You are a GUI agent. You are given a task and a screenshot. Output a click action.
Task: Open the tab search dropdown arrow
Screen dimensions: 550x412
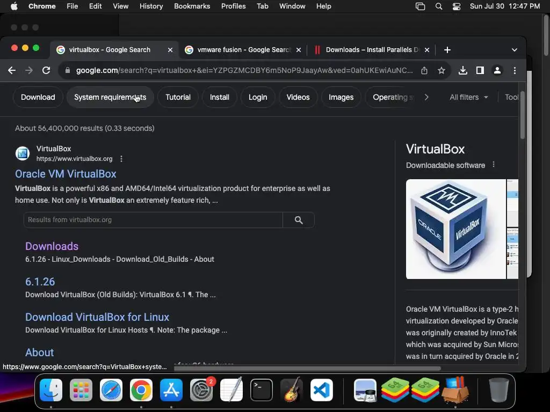click(514, 50)
